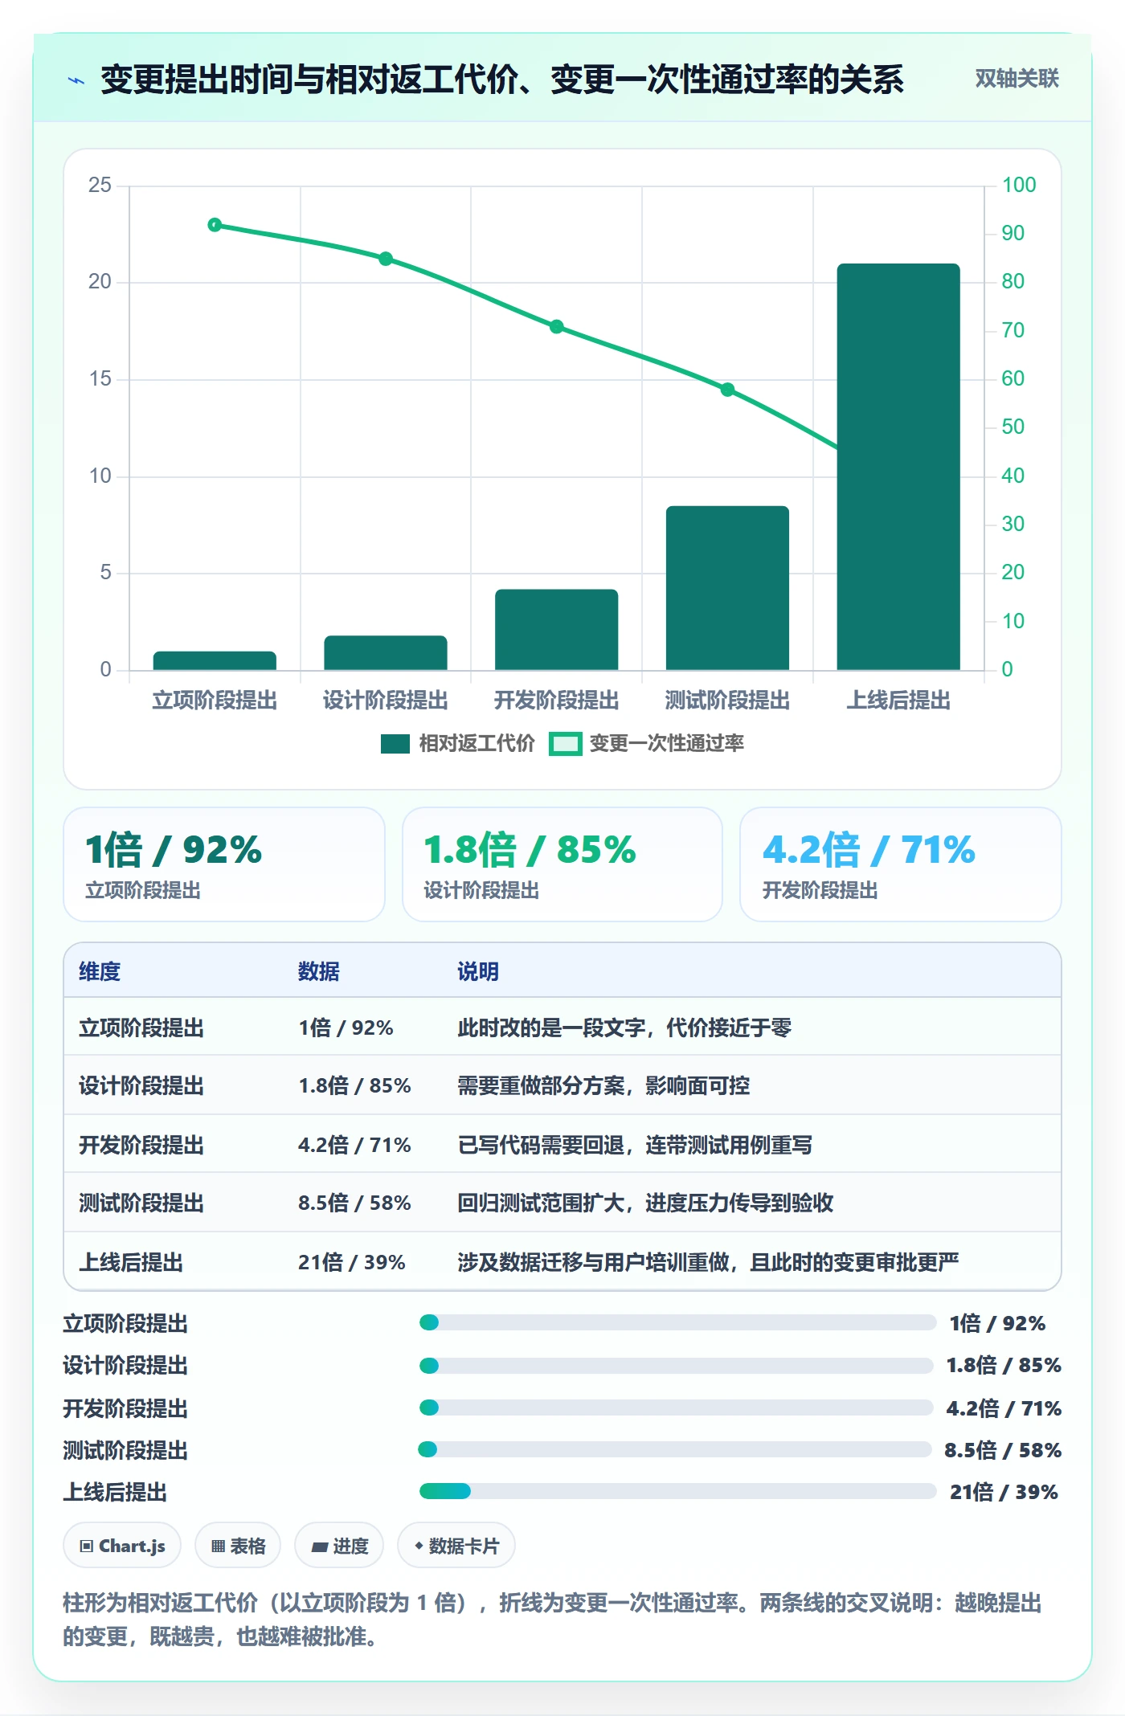Click the 维度 column header
Screen dimensions: 1125x1716
pos(100,971)
